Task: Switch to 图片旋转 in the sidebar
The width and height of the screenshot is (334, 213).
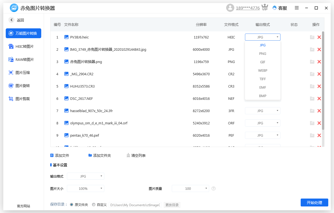Action: 23,86
